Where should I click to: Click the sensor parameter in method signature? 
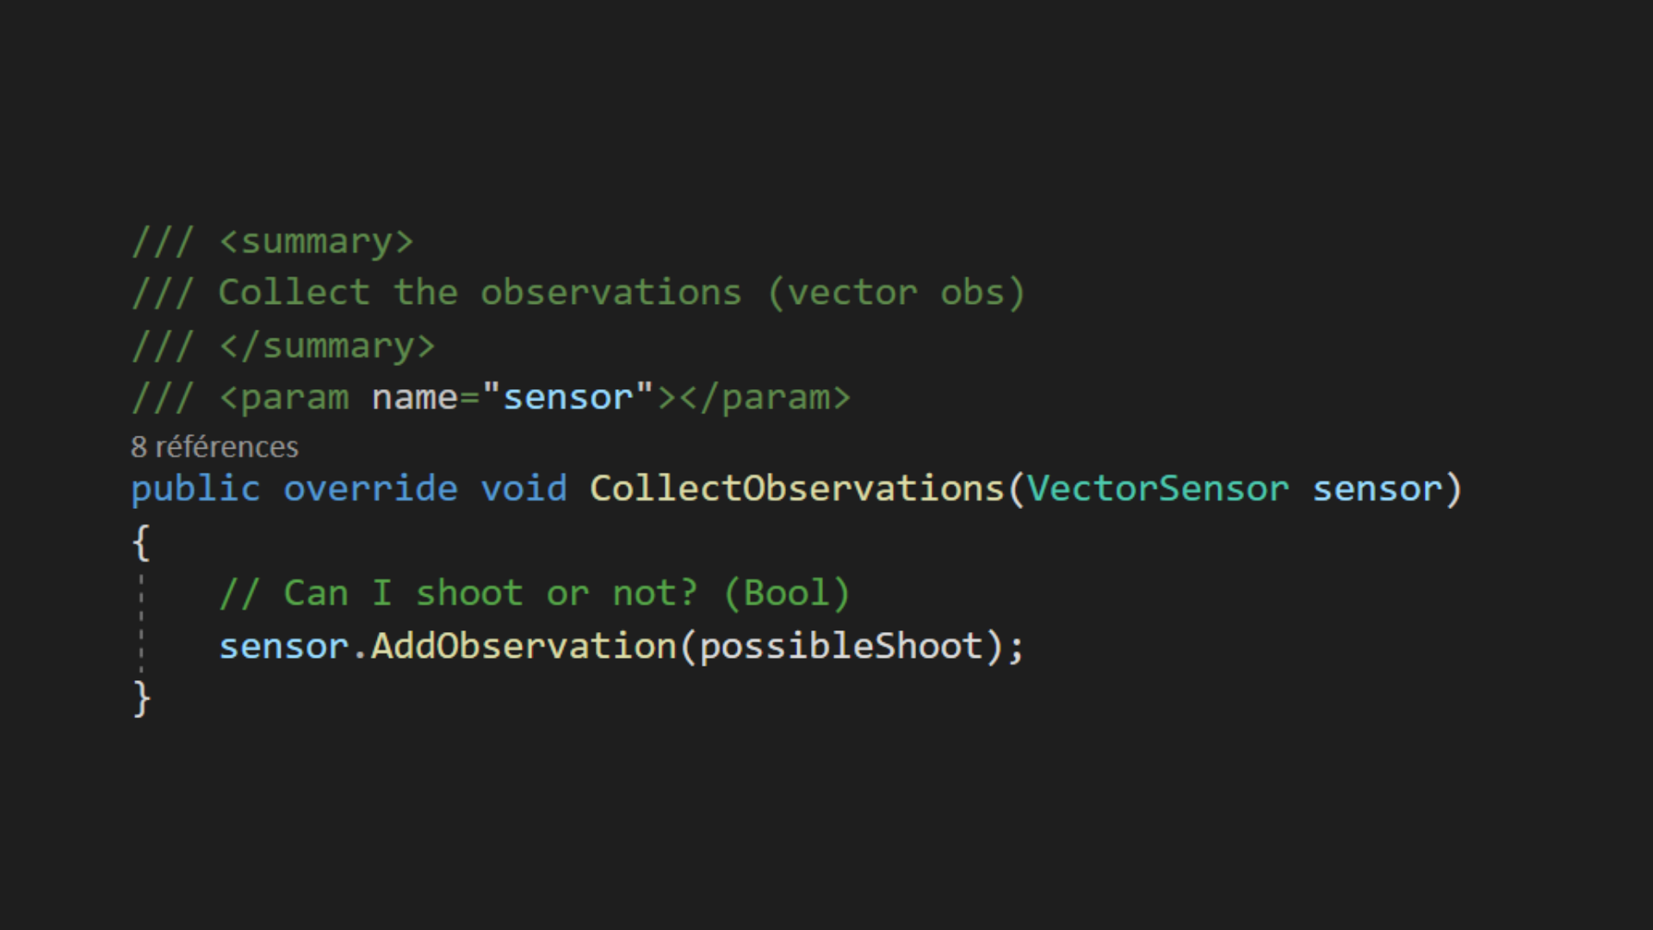(x=1376, y=489)
